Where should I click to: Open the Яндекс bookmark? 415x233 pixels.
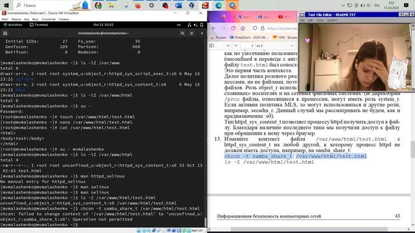click(x=219, y=38)
